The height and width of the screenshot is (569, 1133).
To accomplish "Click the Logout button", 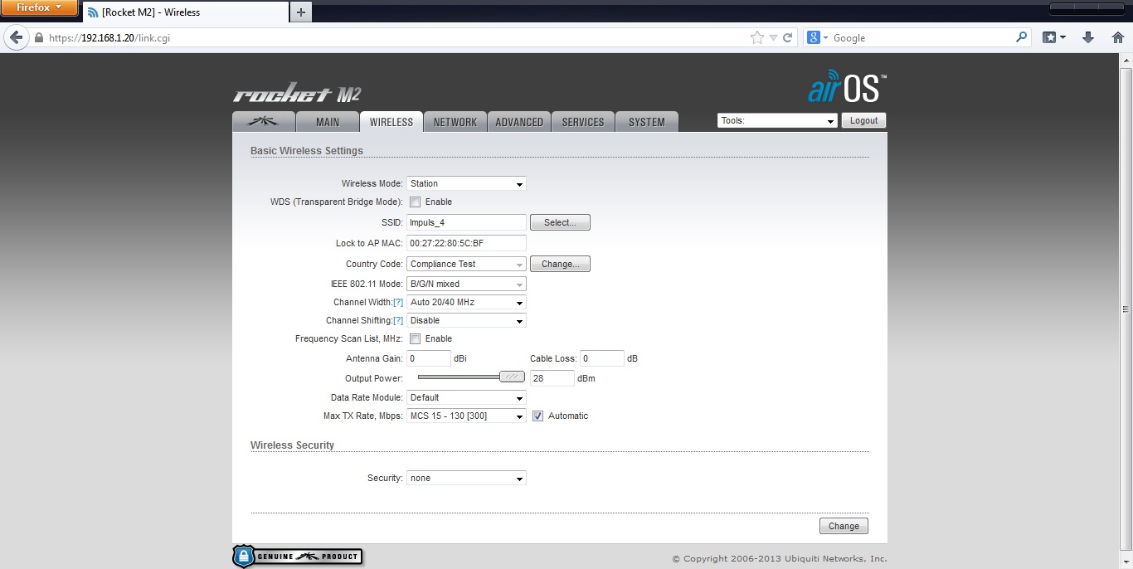I will 863,120.
